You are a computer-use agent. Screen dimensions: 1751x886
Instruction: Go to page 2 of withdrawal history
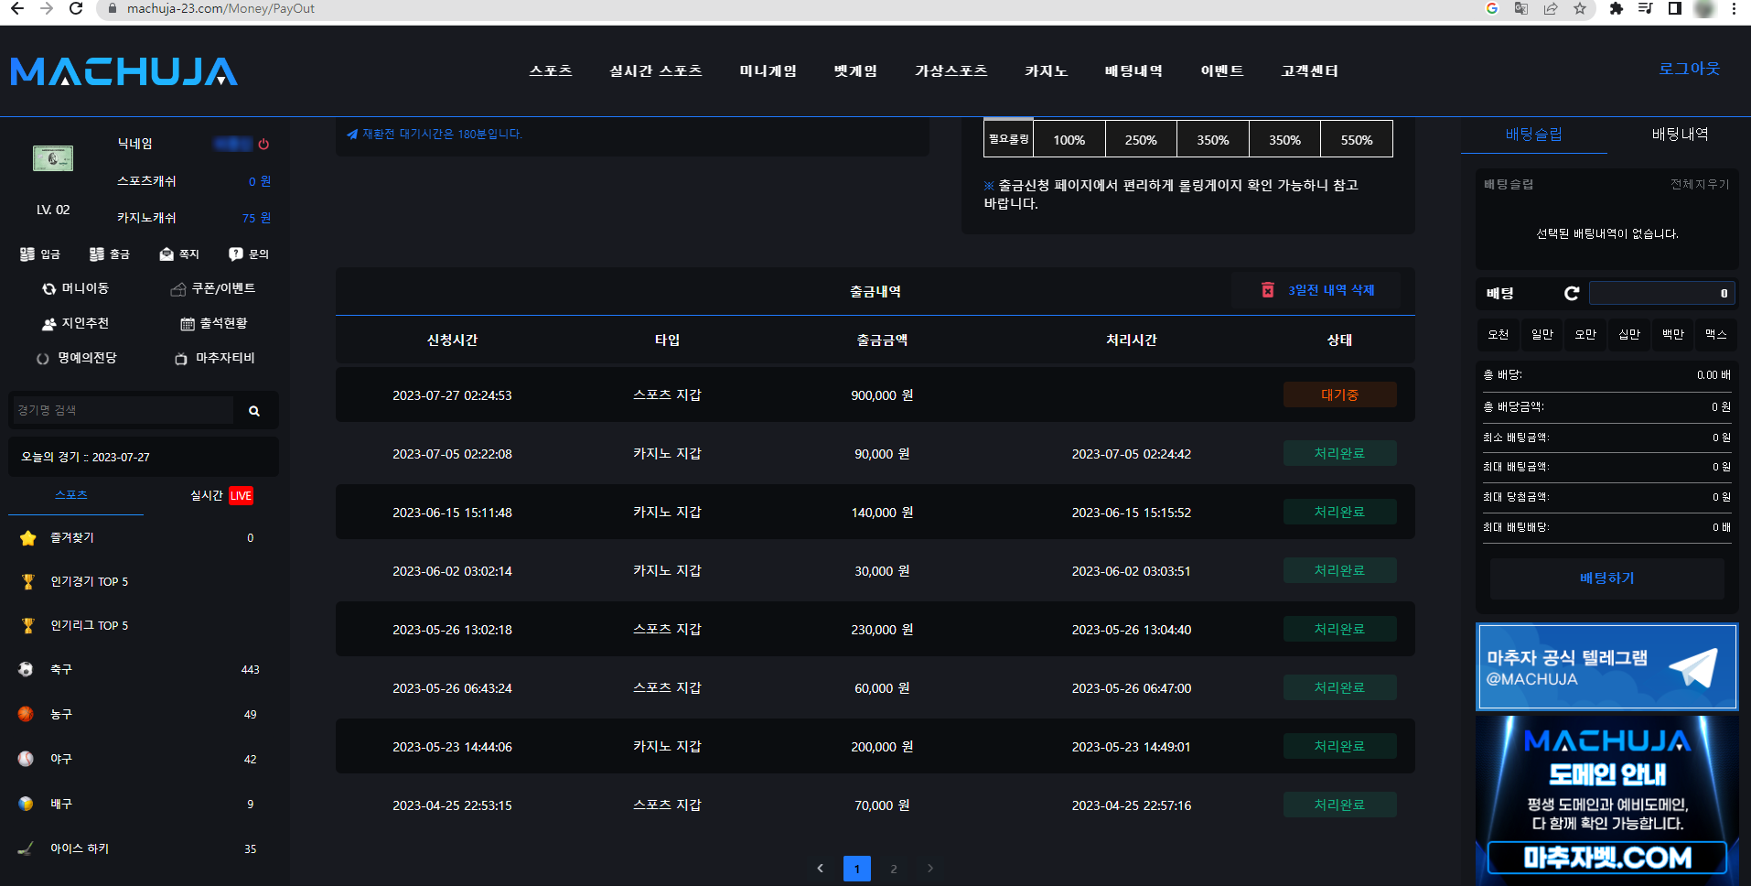[x=894, y=869]
